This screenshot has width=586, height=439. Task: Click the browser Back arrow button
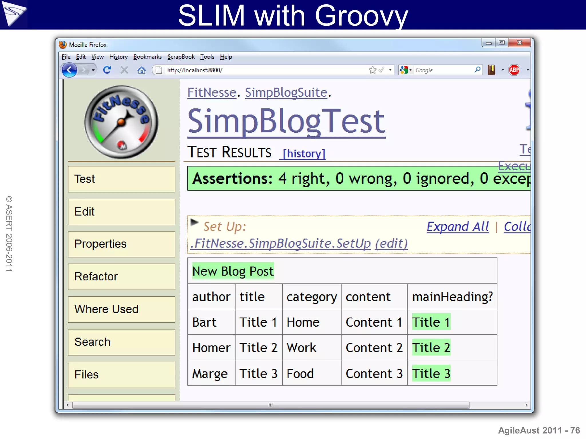[69, 70]
